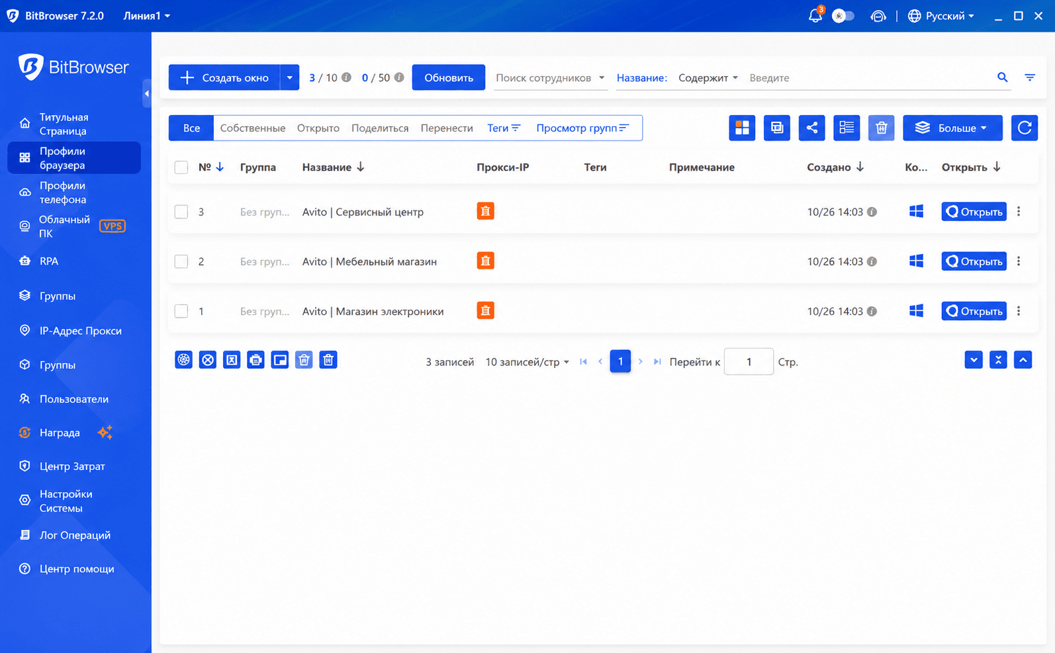Select the checkbox for Avito | Магазин электроники

(181, 311)
